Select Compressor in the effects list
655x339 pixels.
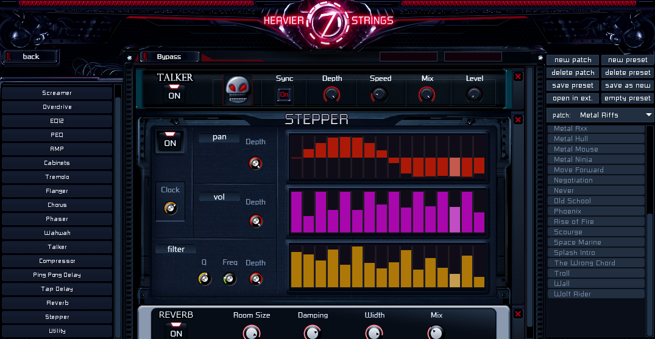click(57, 261)
